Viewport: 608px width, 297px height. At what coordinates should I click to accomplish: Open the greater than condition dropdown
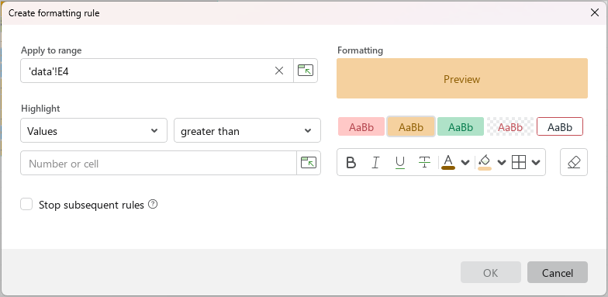point(247,130)
